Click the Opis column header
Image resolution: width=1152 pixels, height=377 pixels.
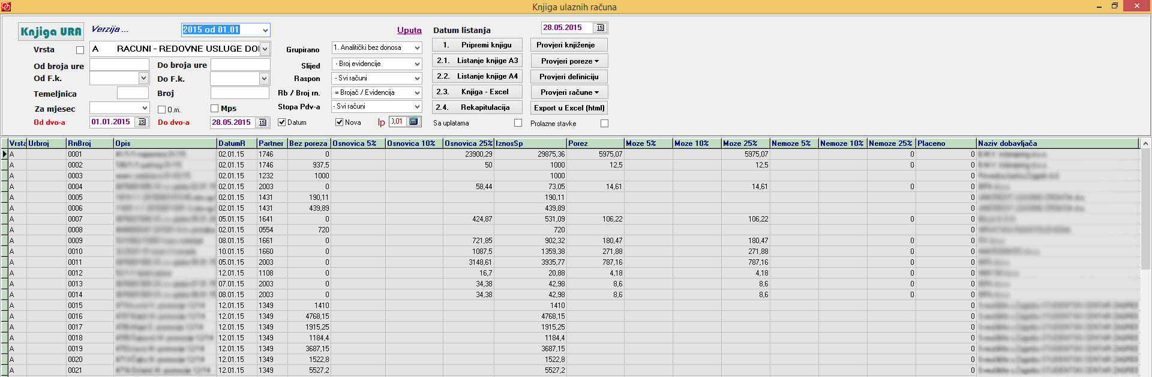pyautogui.click(x=166, y=143)
